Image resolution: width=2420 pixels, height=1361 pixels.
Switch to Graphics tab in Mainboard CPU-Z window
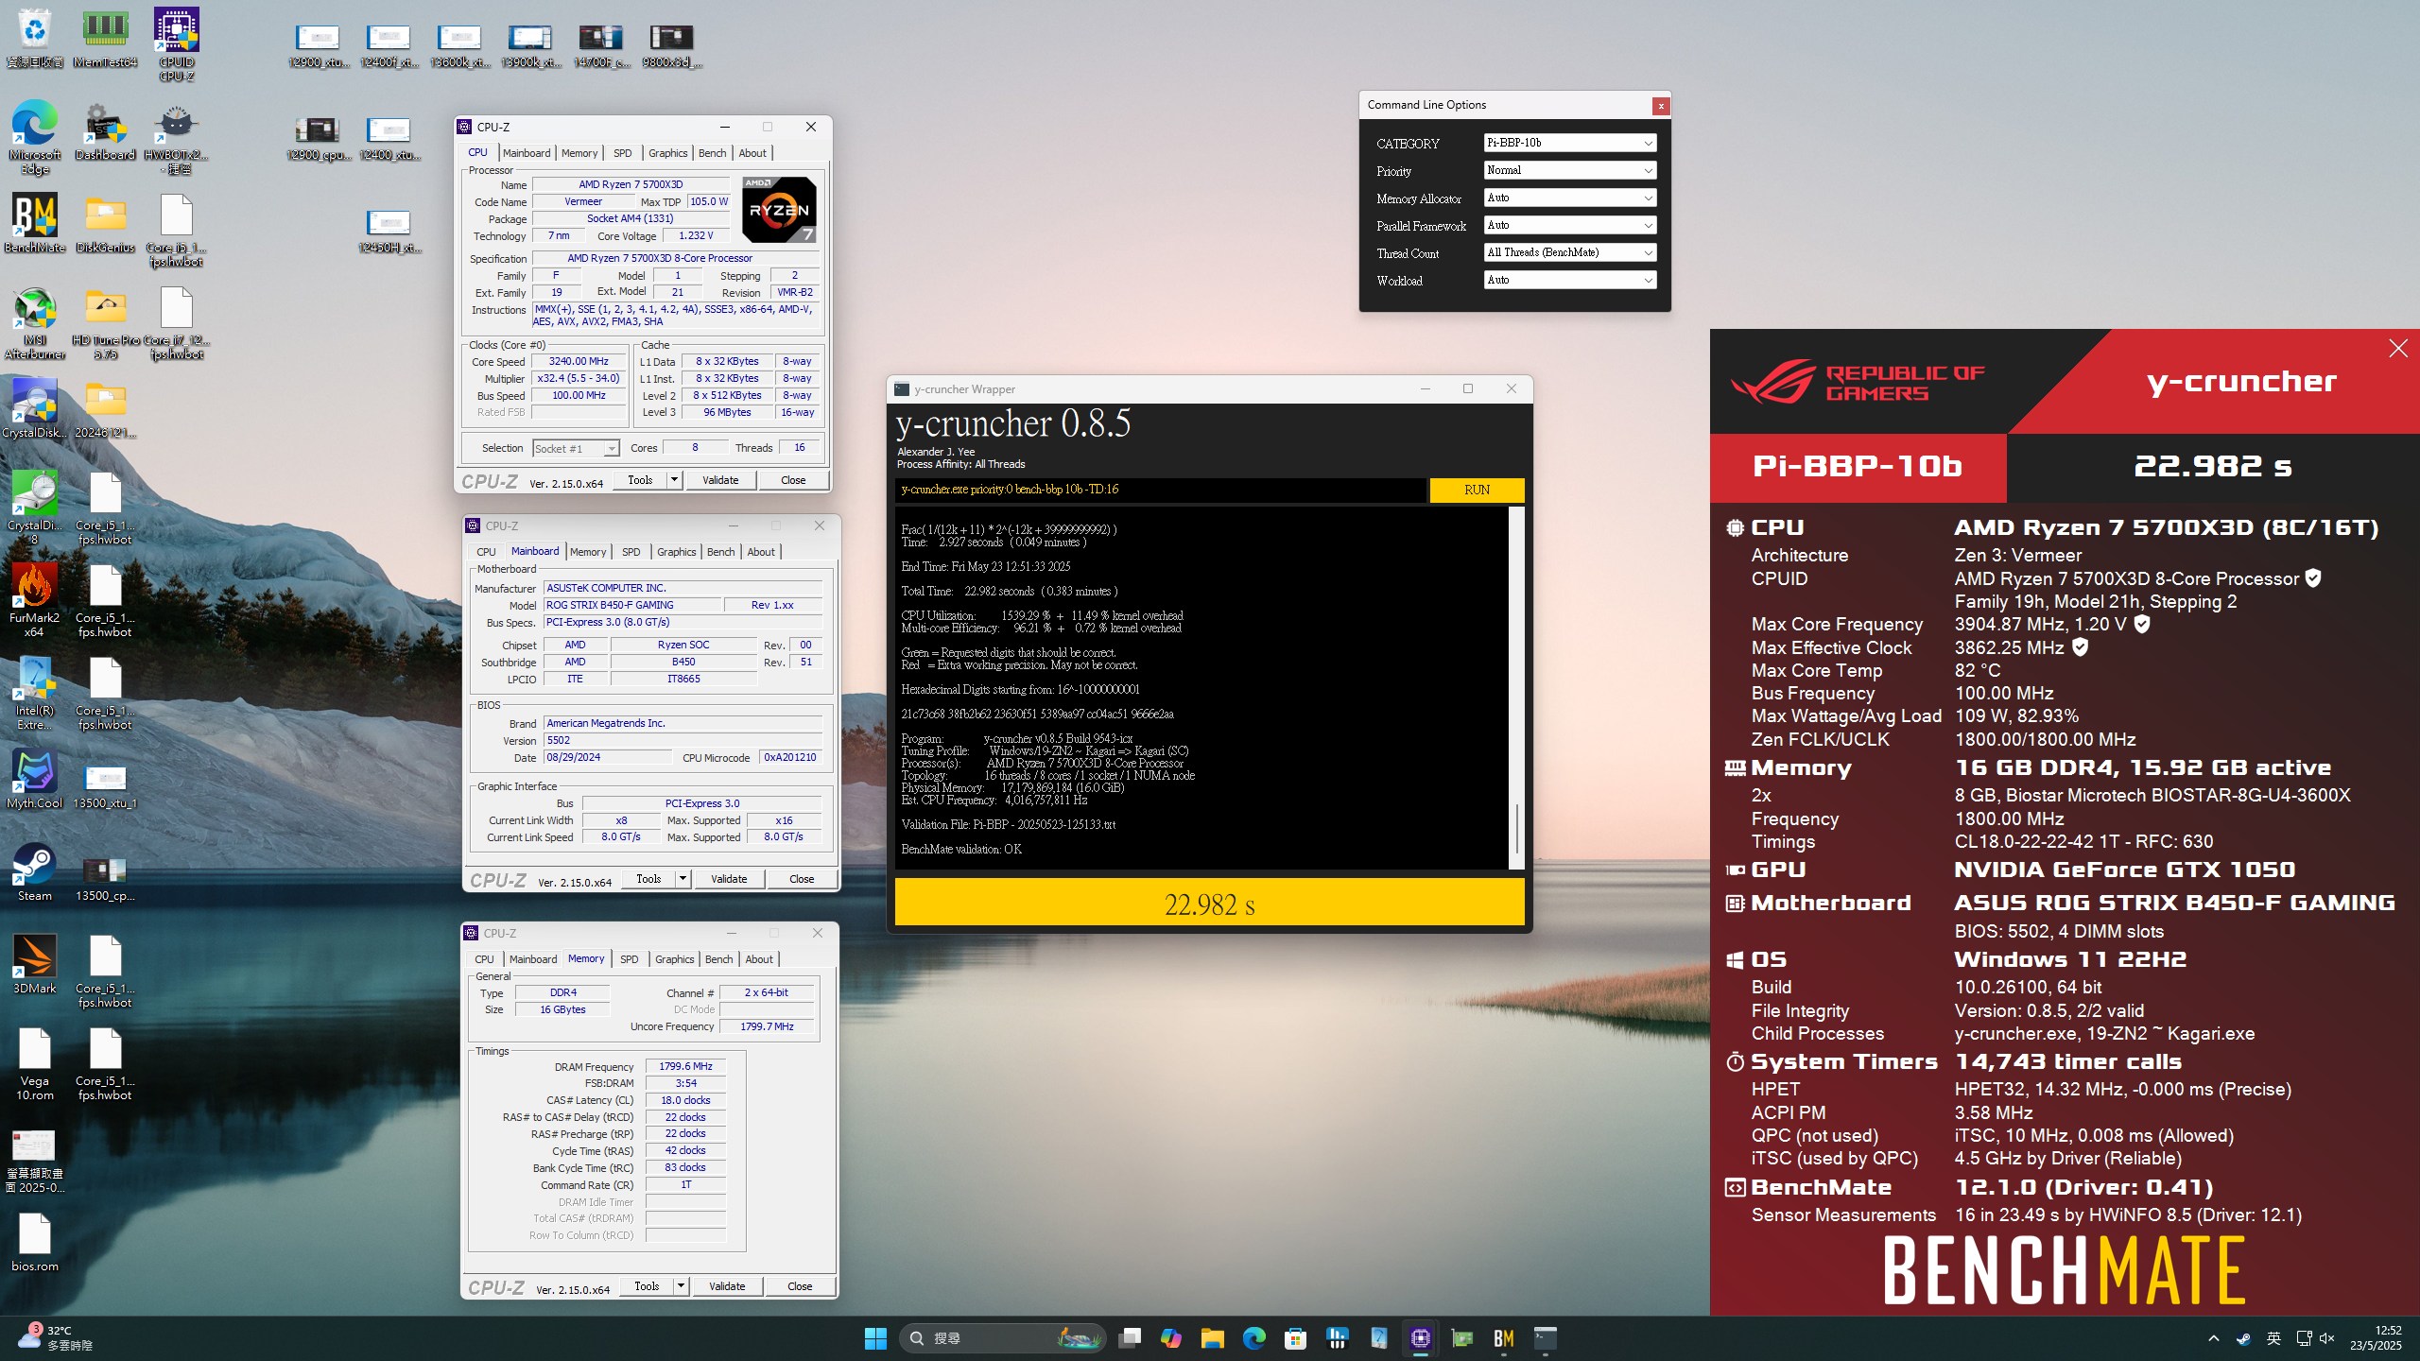676,552
